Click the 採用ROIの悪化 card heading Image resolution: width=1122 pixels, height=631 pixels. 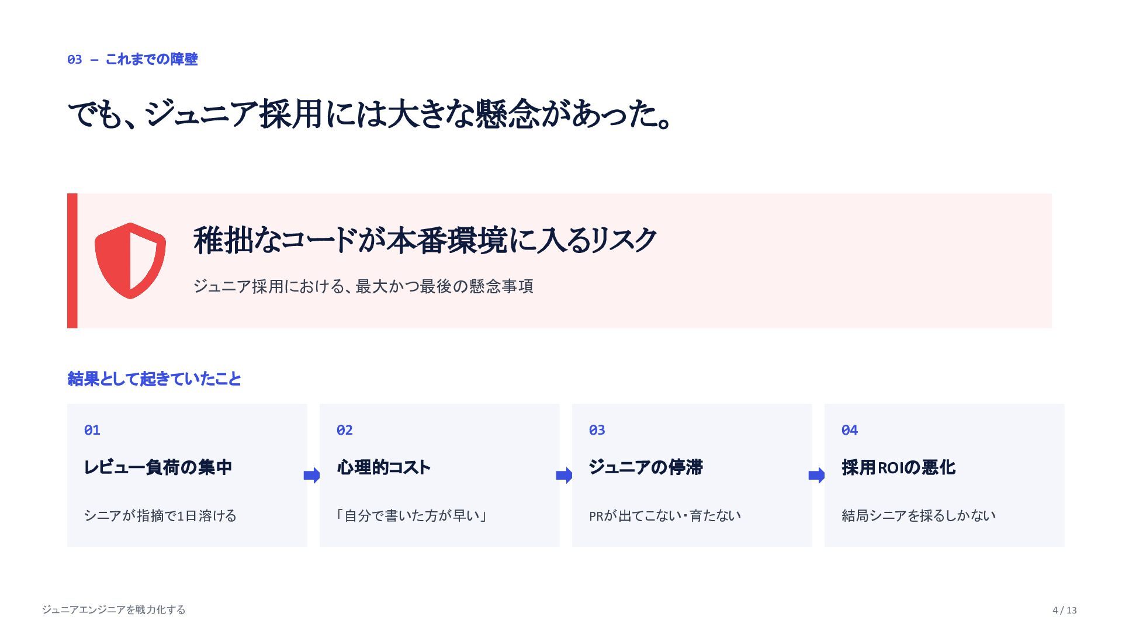click(899, 467)
